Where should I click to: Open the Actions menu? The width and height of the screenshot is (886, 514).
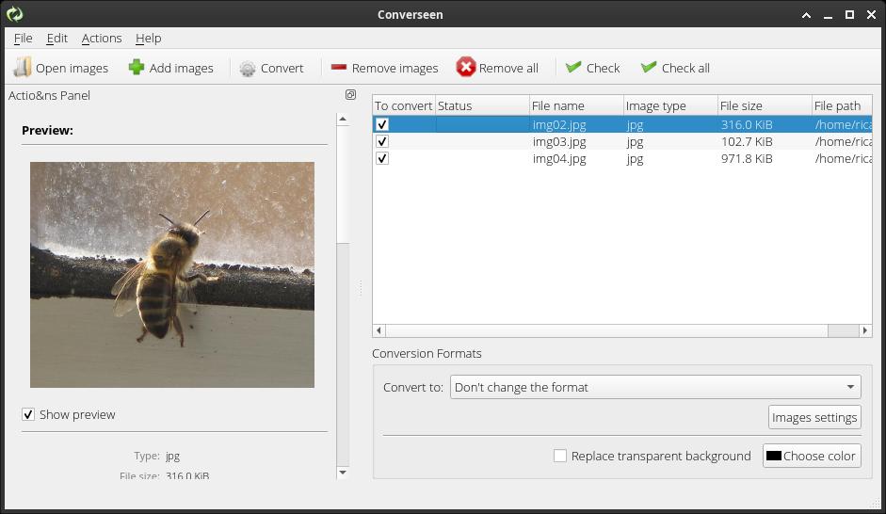point(102,38)
